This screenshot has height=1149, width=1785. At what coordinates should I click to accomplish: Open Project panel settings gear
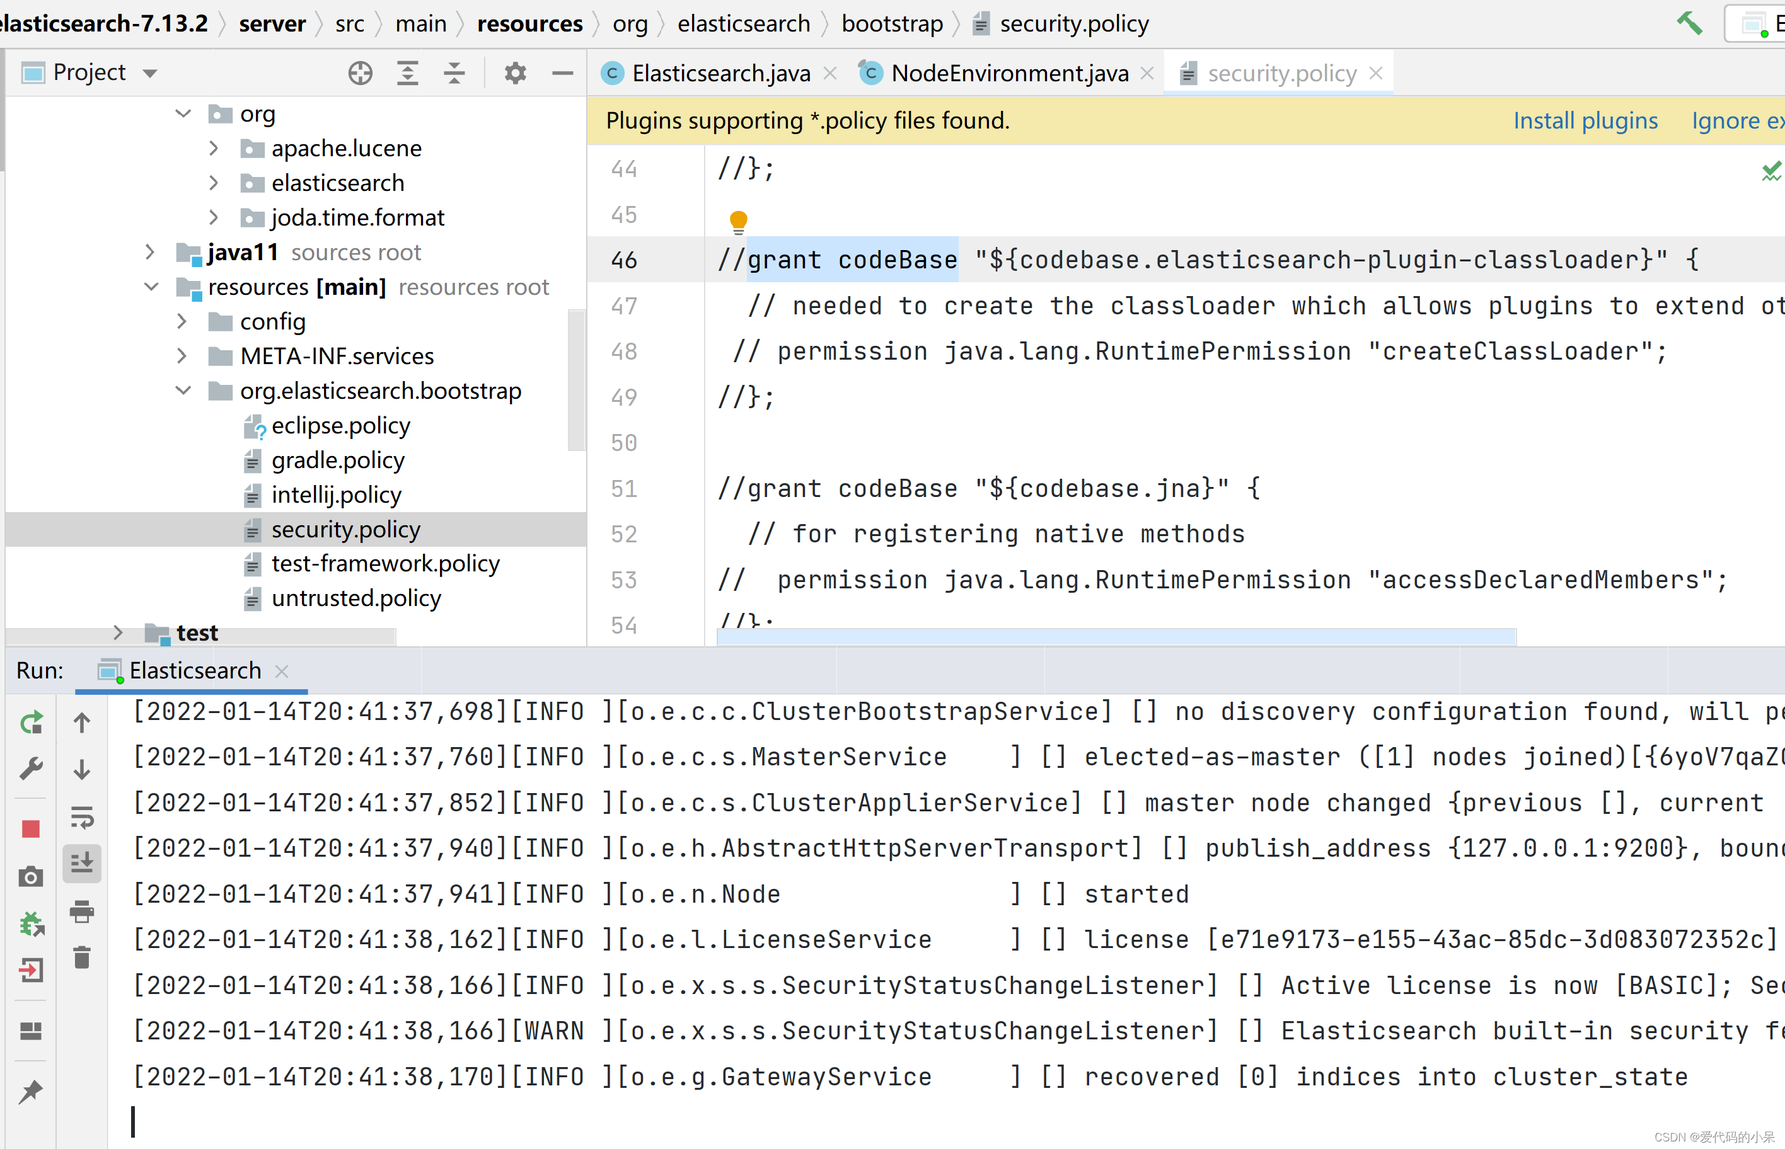515,73
